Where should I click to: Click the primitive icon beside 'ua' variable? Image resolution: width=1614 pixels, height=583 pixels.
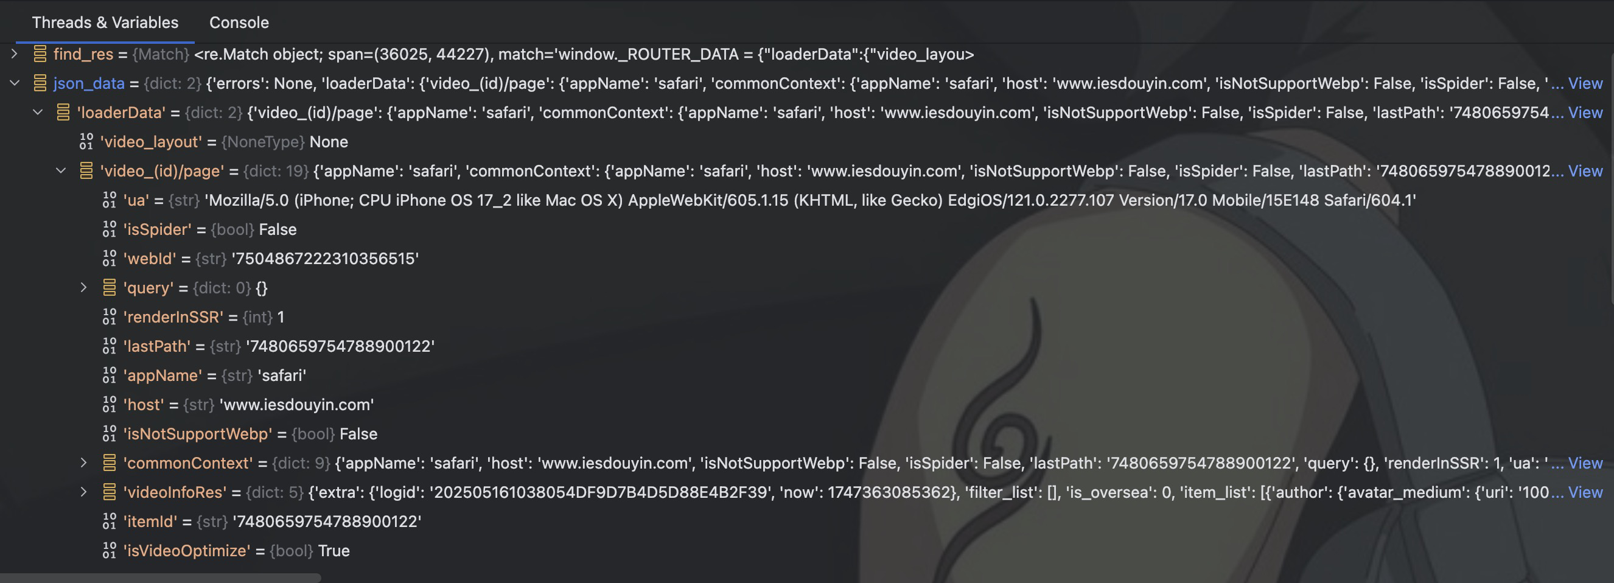pos(109,200)
